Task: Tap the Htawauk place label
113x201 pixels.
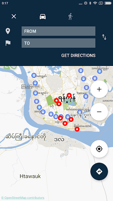Action: click(x=30, y=176)
